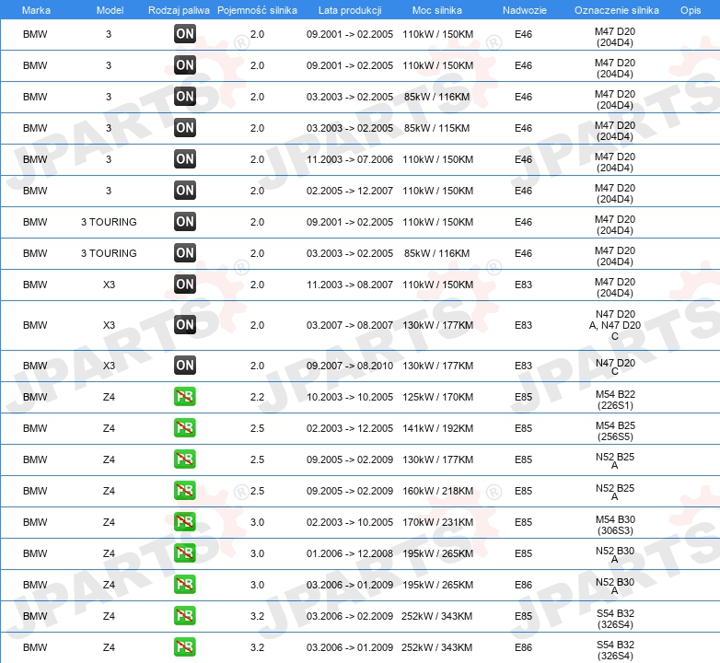
Task: Click the PB icon in the Z4 160kW / 218KM row
Action: coord(185,491)
